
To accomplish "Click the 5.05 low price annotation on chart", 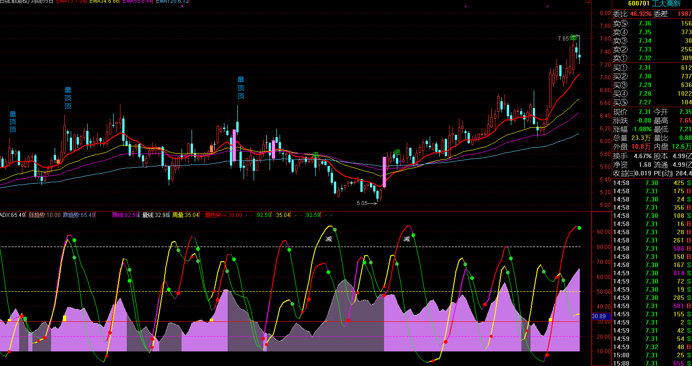I will (x=362, y=203).
